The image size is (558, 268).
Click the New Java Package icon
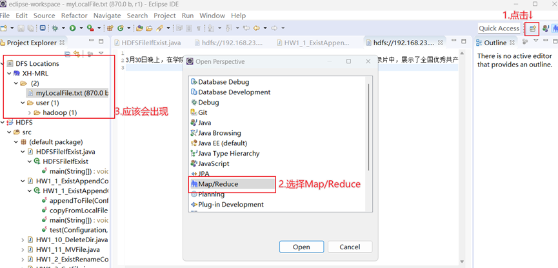[x=110, y=28]
